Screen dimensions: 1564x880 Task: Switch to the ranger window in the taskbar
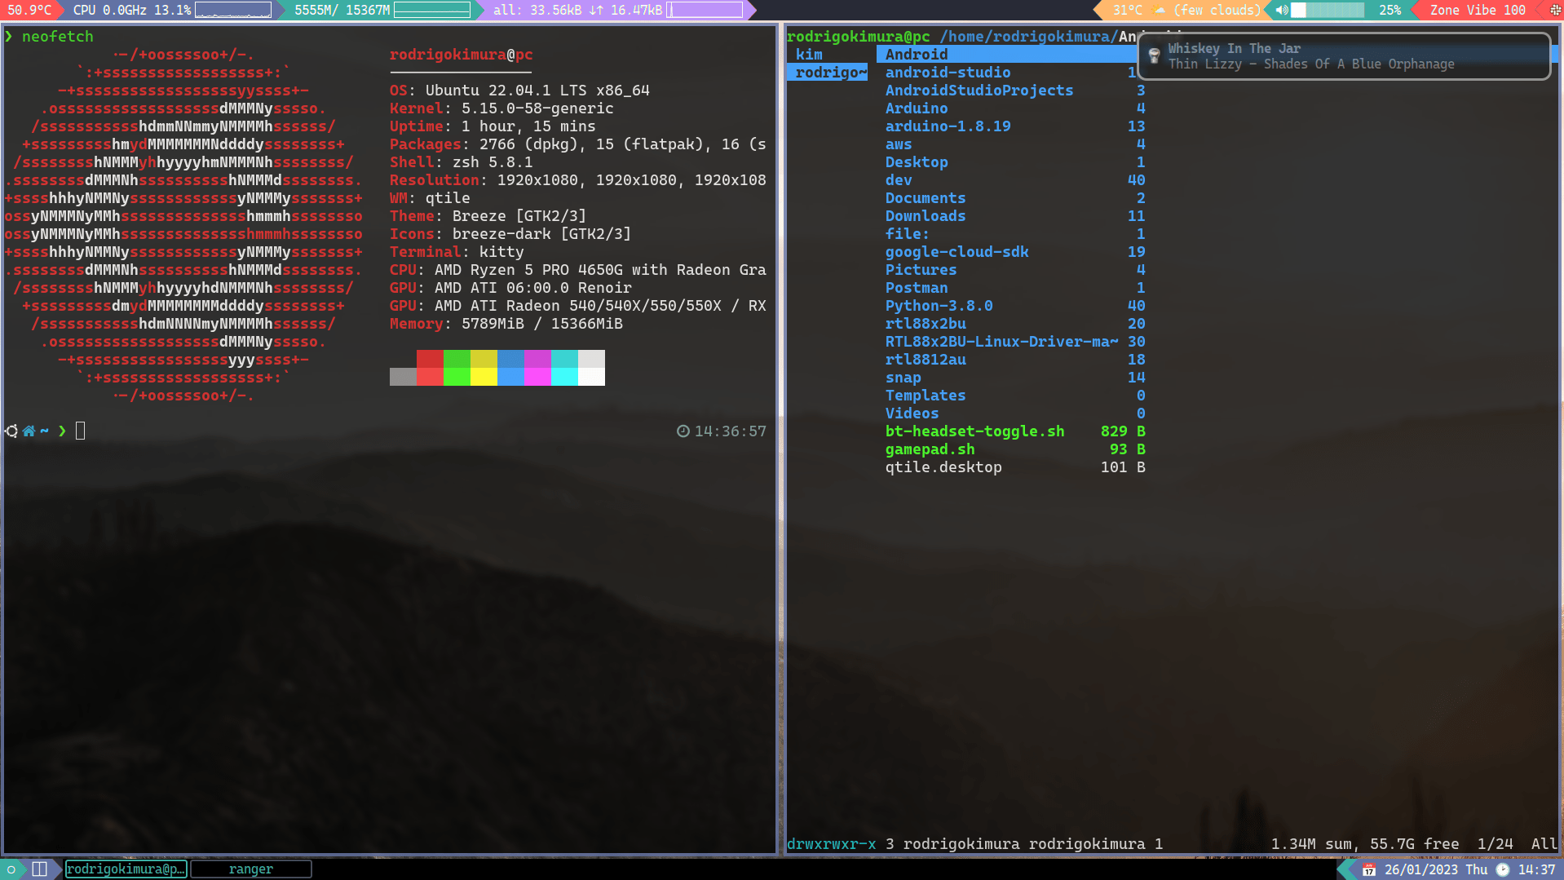250,869
